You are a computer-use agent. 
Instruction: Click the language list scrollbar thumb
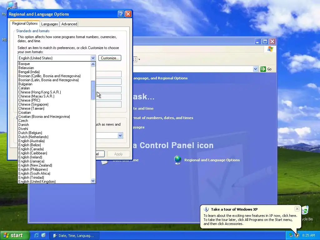tap(93, 90)
